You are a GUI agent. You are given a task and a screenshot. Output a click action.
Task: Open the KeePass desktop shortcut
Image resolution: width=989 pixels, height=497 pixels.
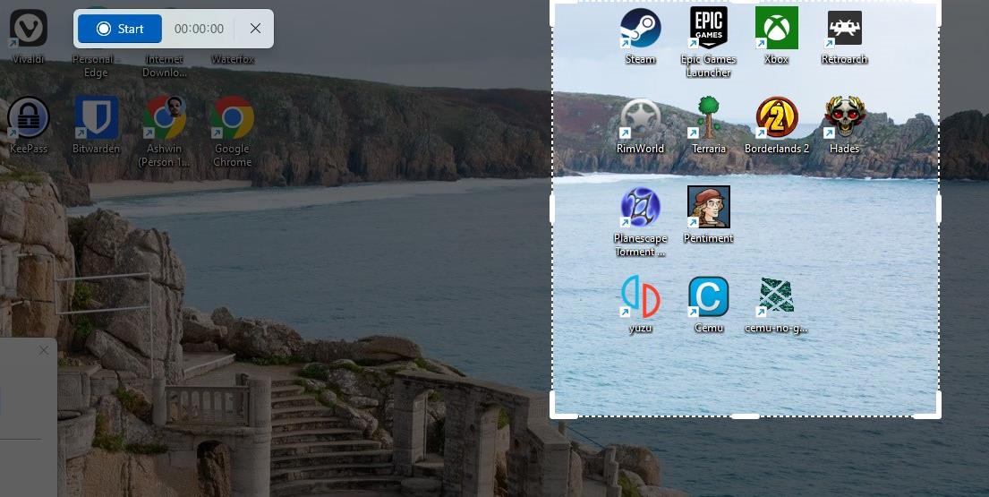click(29, 117)
